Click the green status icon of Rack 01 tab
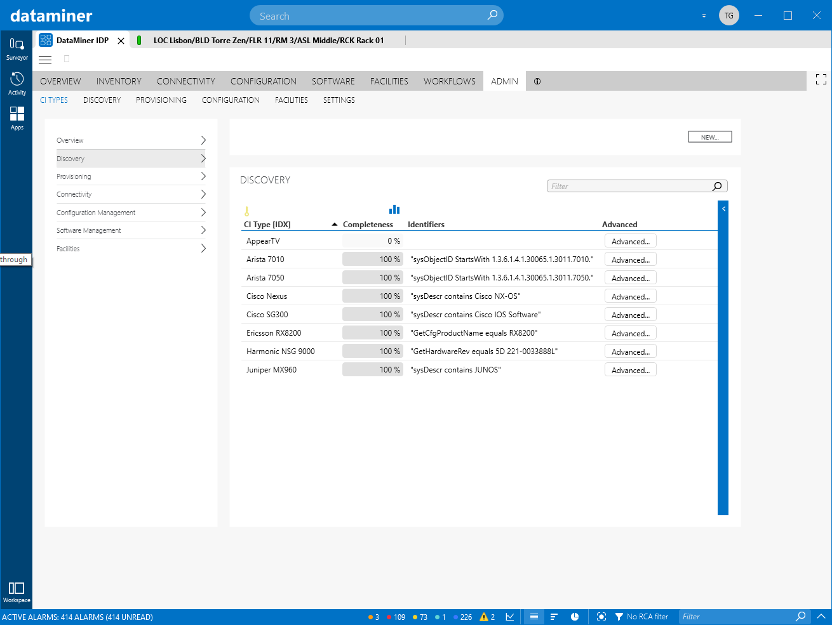 [139, 40]
